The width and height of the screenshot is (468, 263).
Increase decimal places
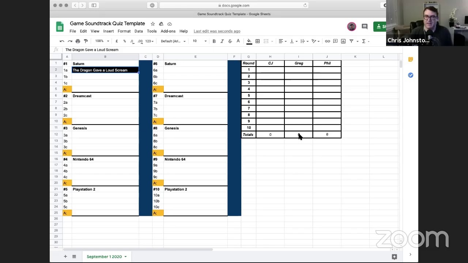(140, 41)
